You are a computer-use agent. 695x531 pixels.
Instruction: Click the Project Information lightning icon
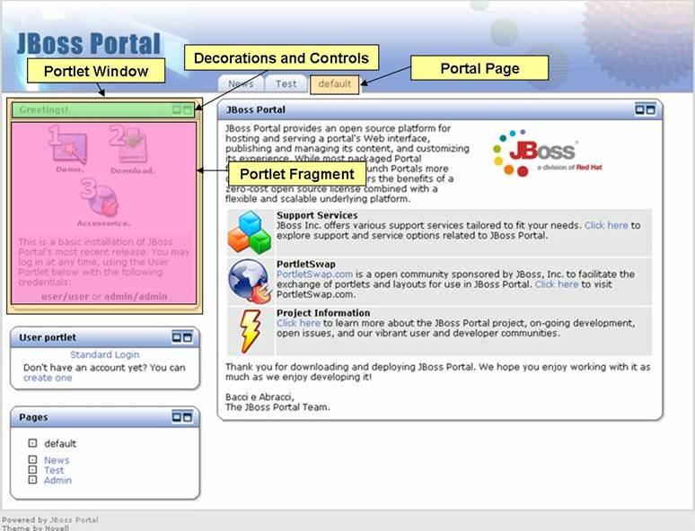[x=250, y=331]
